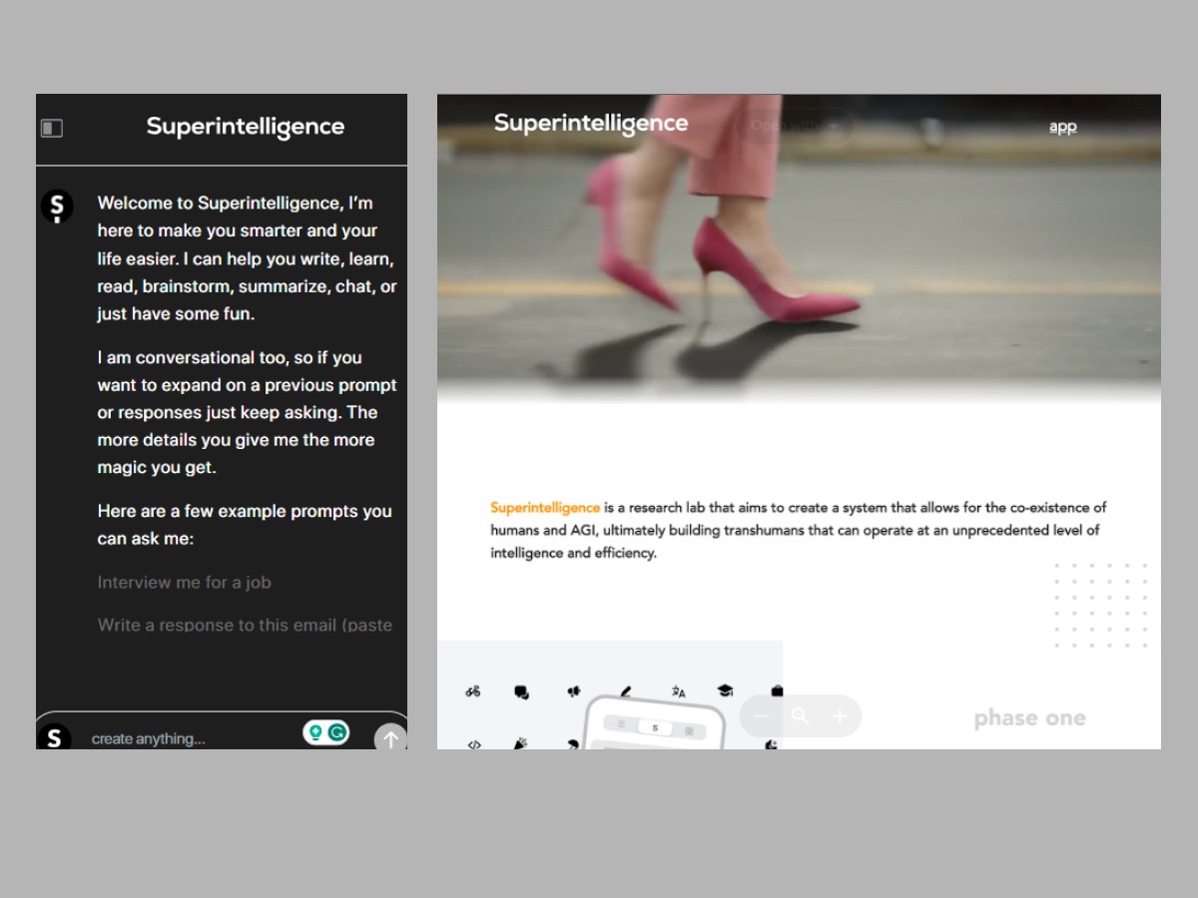Click the S logo left of input box

point(54,737)
